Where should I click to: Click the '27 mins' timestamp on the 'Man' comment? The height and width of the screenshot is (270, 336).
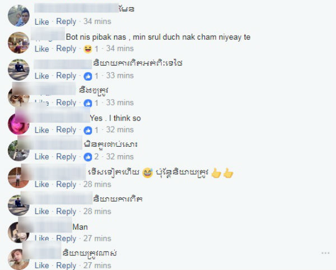pyautogui.click(x=97, y=238)
